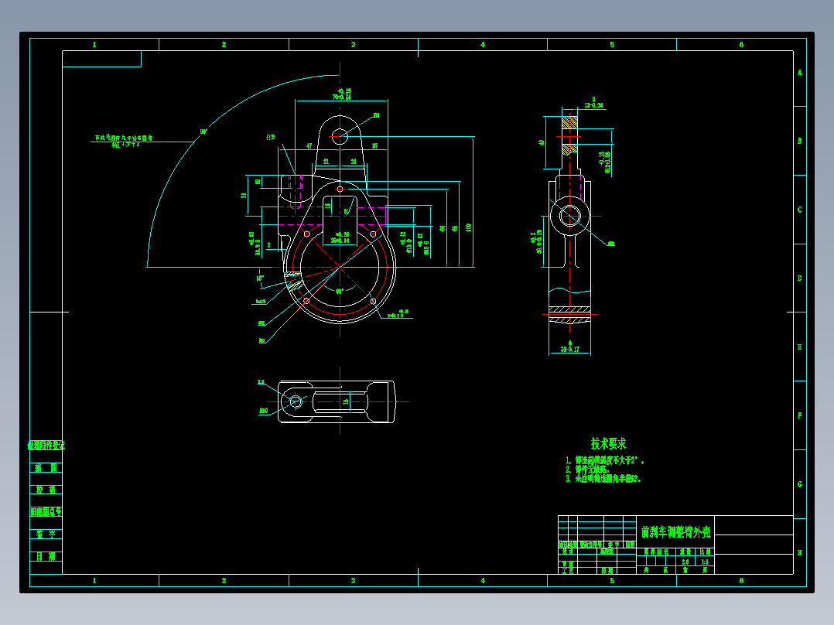Select the 描图 cell in left sidebar table

(x=46, y=467)
